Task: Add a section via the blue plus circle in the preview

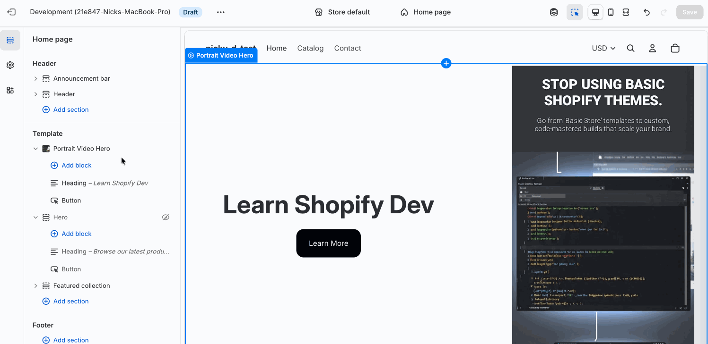Action: coord(446,63)
